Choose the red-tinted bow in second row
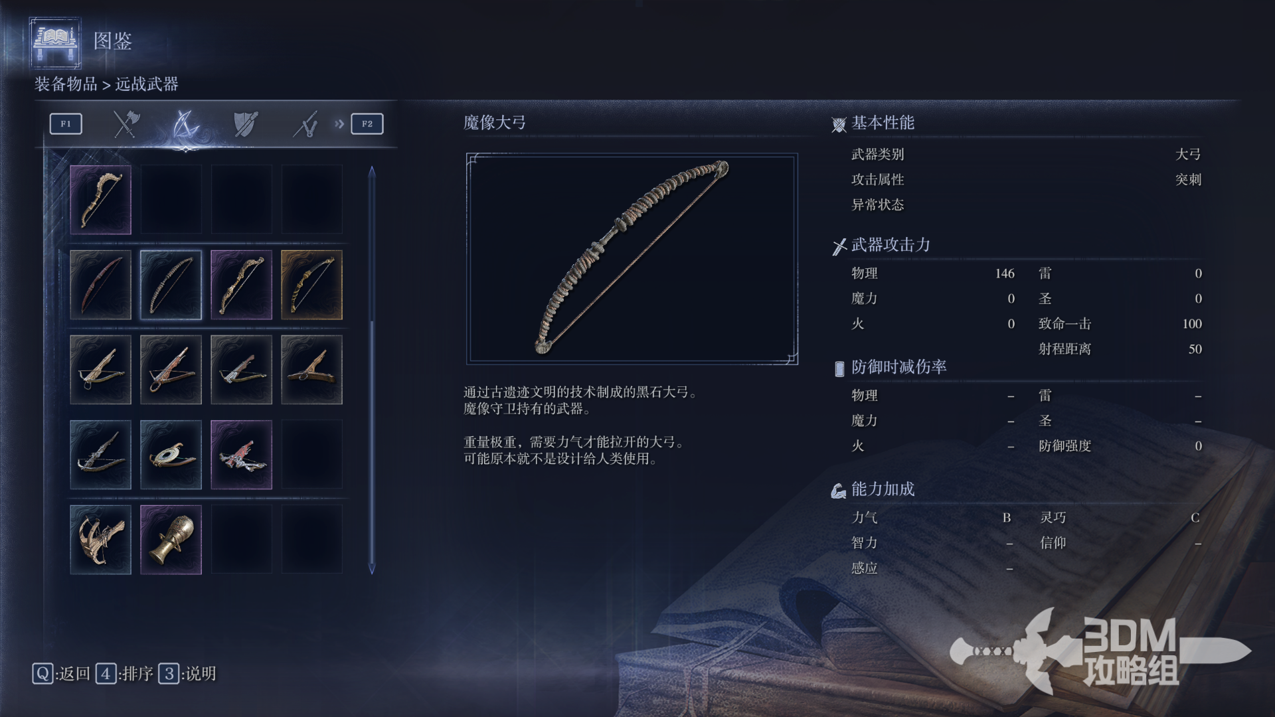The height and width of the screenshot is (717, 1275). tap(100, 285)
